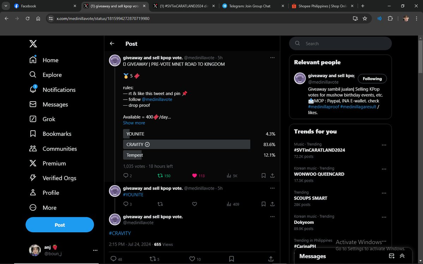
Task: Reply to the giveaway tweet with 2 replies
Action: point(127,176)
